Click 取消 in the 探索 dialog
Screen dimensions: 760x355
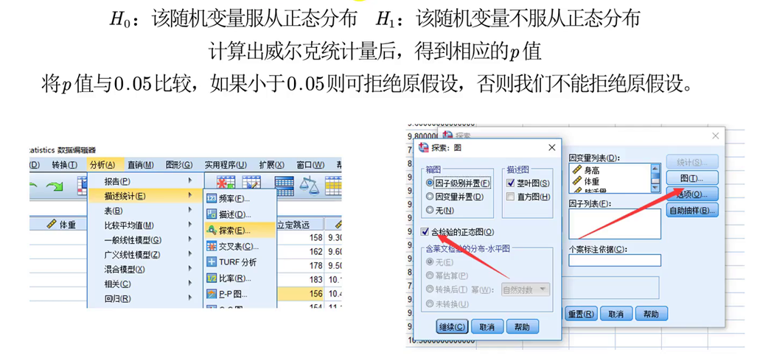pyautogui.click(x=616, y=313)
